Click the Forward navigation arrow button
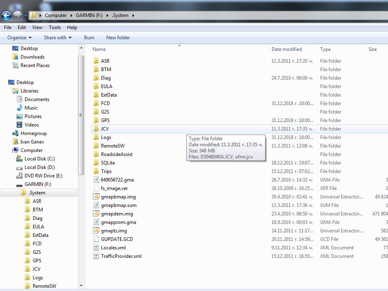Screen dimensions: 388x291 17,16
